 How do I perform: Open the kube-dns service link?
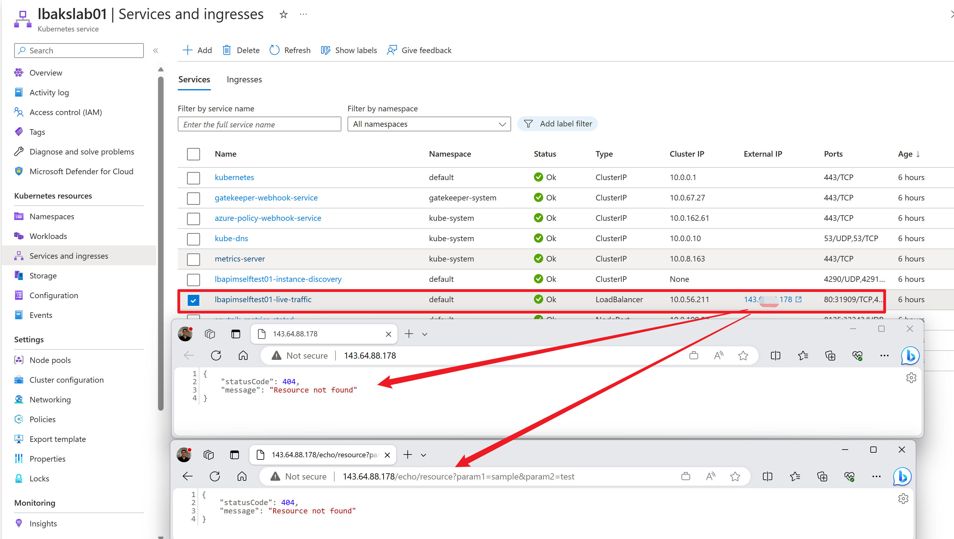pyautogui.click(x=231, y=238)
